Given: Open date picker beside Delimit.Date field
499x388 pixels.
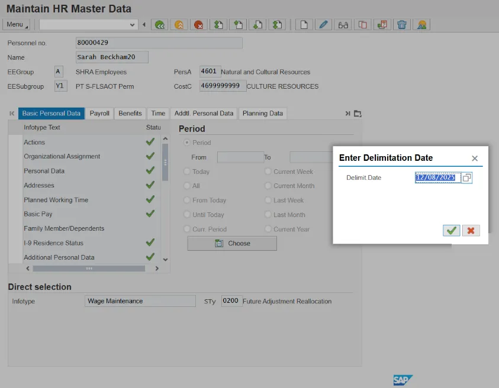Looking at the screenshot, I should click(467, 177).
